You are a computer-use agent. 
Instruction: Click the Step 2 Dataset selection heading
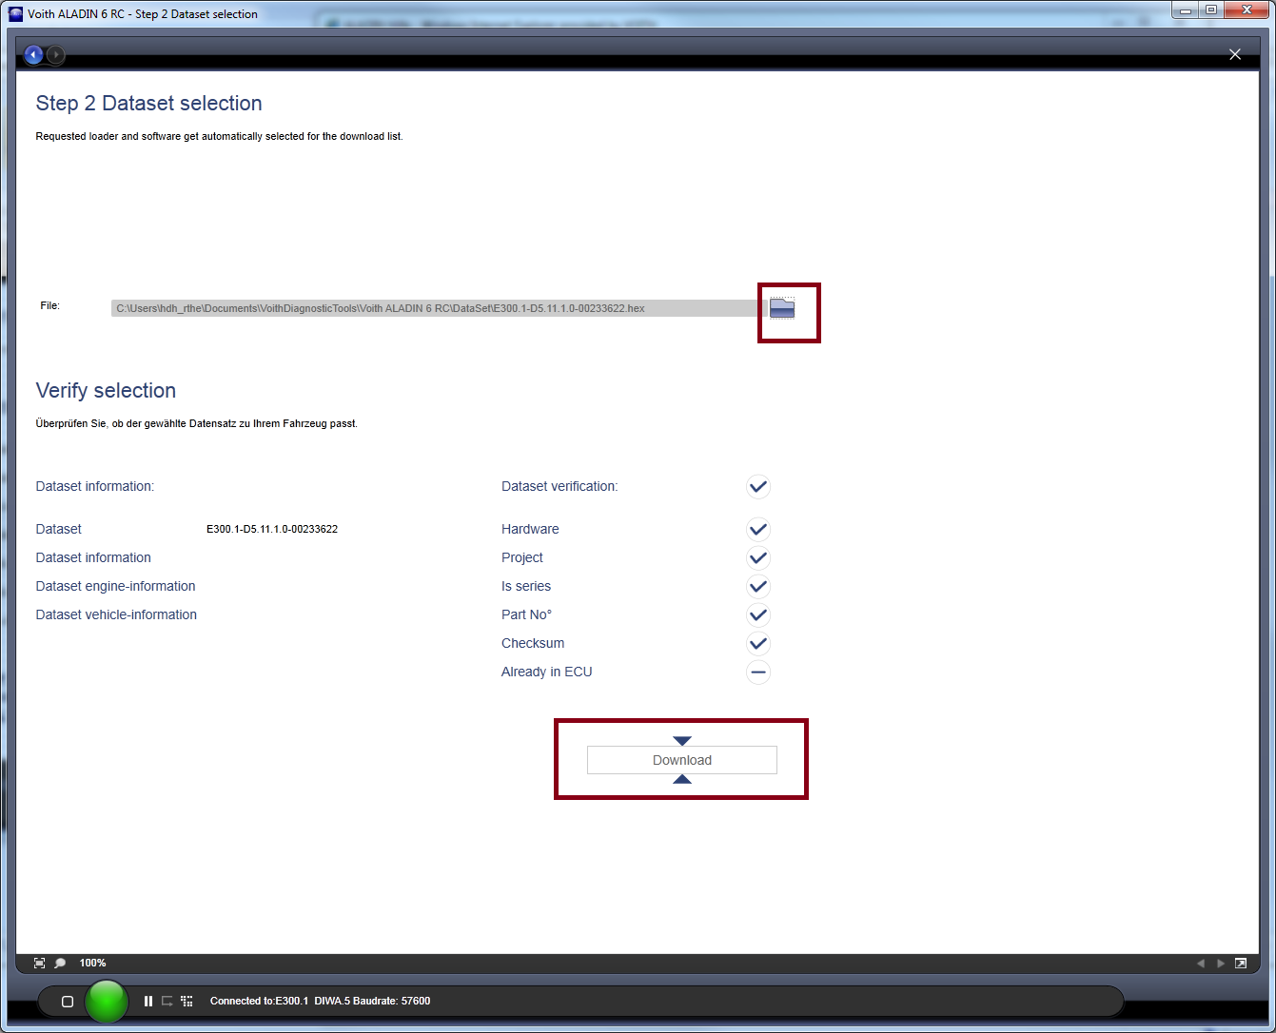(x=149, y=104)
